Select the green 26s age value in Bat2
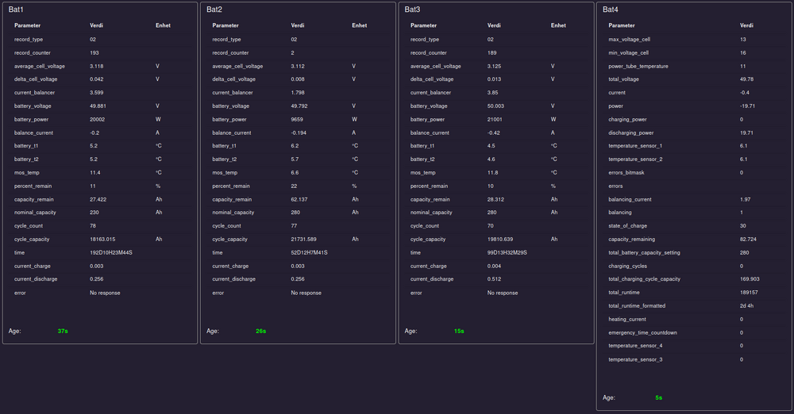 260,331
